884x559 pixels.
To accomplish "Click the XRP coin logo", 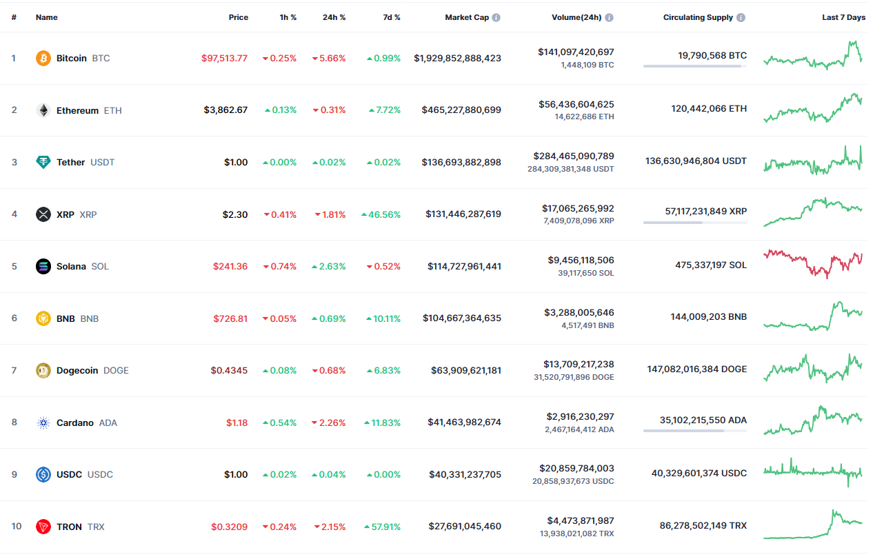I will [43, 214].
